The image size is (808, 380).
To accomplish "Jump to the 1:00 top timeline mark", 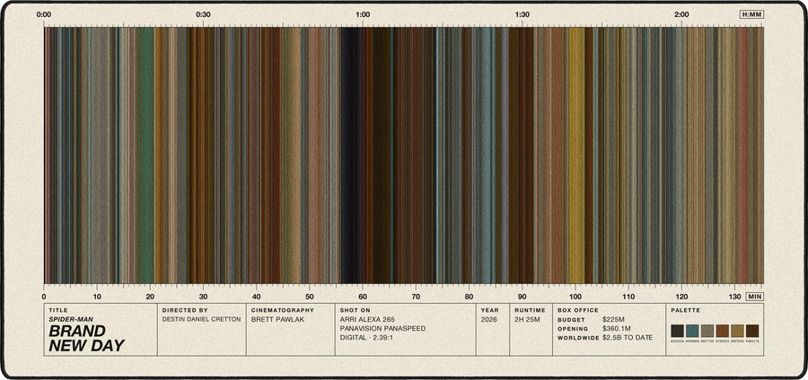I will point(363,14).
